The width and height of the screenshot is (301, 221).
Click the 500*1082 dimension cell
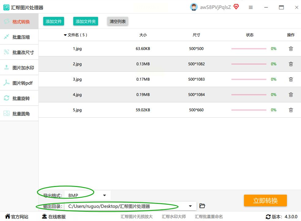(196, 64)
